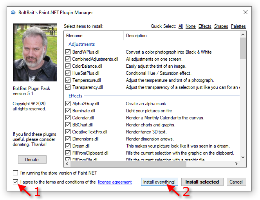Close the Plugin Manager window
This screenshot has height=200, width=260.
pos(246,12)
